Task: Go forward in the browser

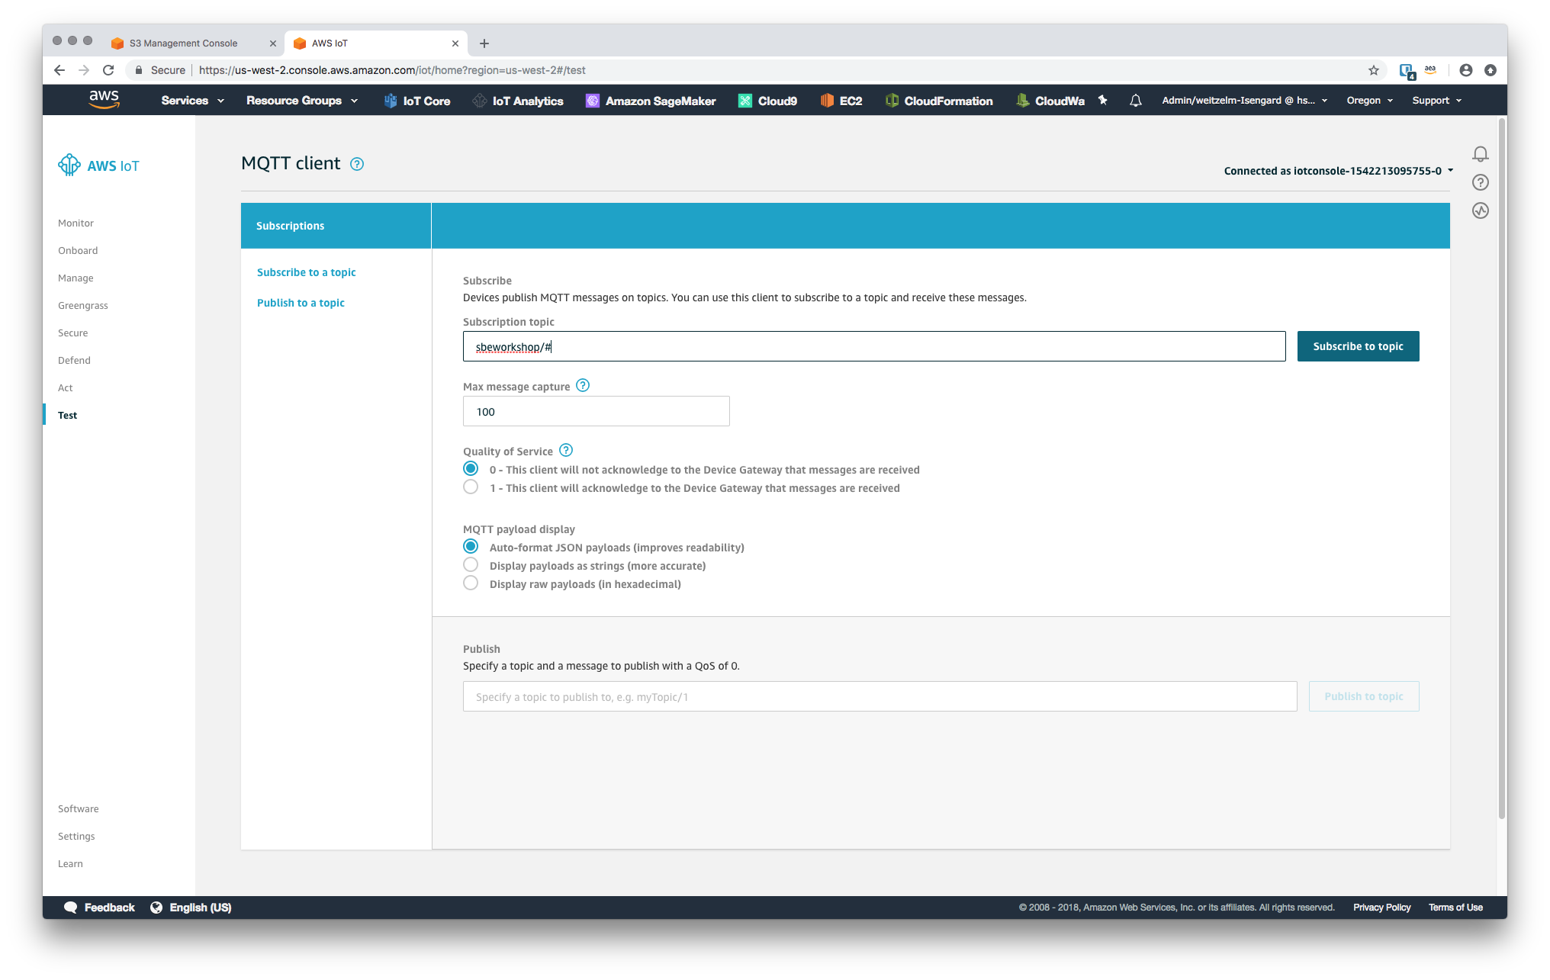Action: coord(84,70)
